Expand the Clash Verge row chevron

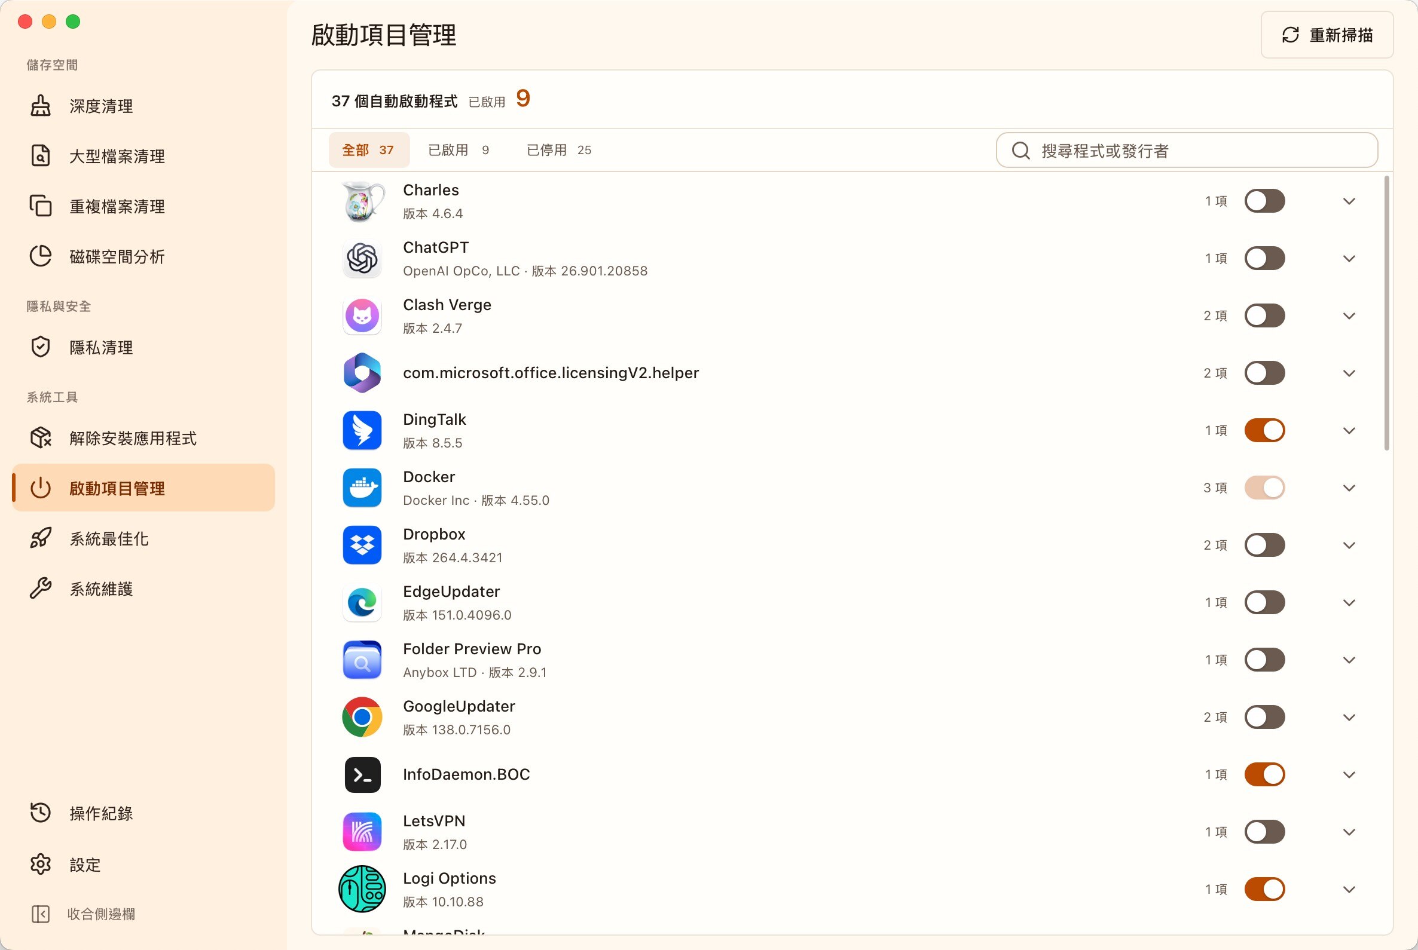click(x=1349, y=315)
